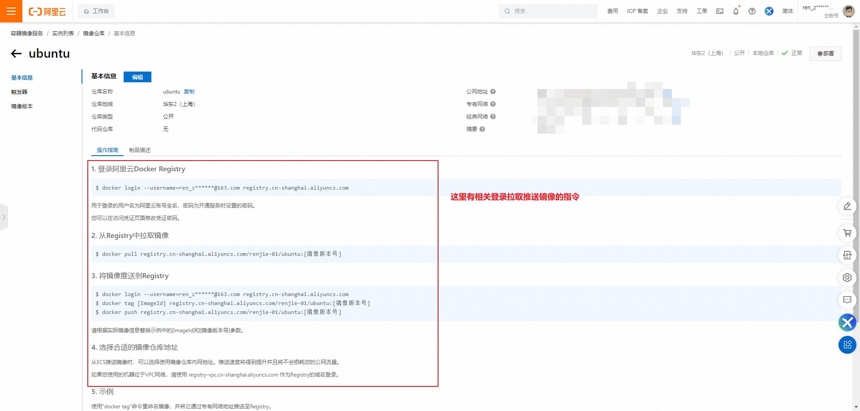Viewport: 860px width, 411px height.
Task: Click the blue 编辑 button
Action: (x=138, y=77)
